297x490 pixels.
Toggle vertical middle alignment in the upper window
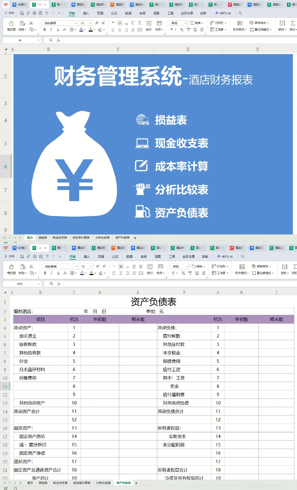tap(120, 23)
